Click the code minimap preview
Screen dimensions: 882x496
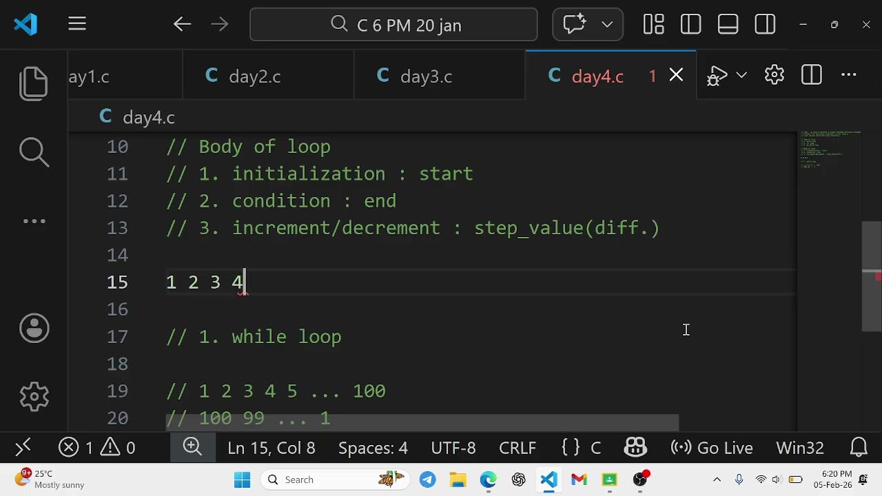tap(830, 149)
